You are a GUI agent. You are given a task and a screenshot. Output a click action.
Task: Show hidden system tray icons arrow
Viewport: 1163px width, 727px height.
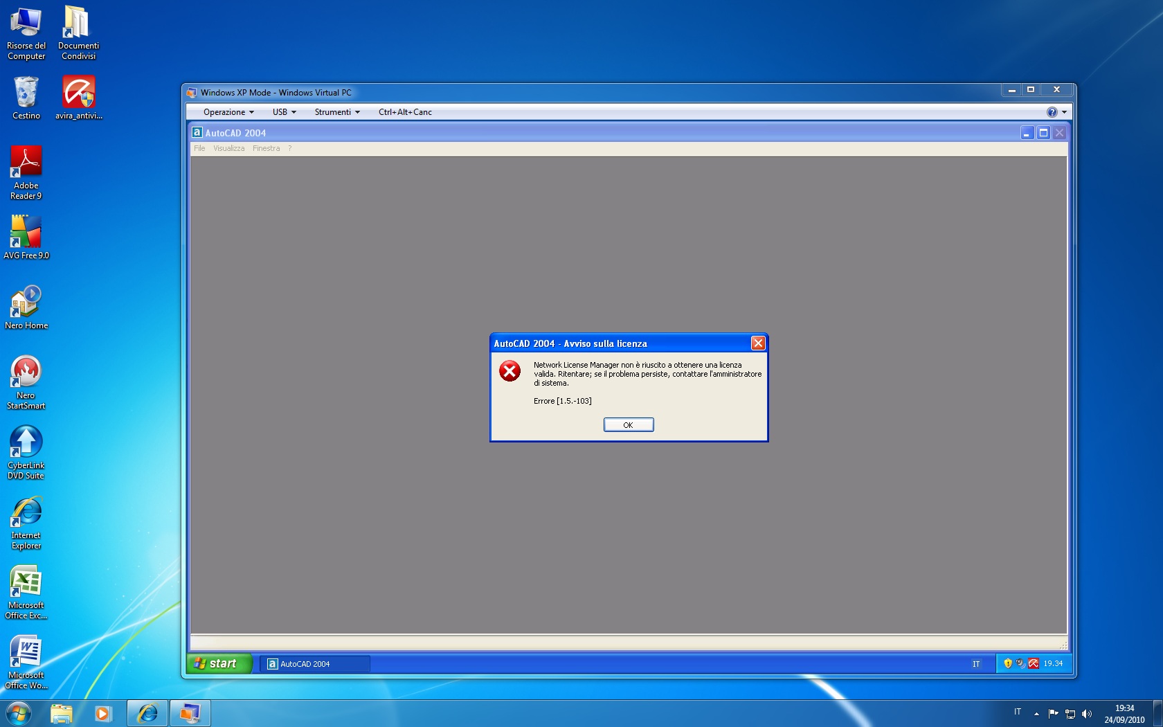click(x=1036, y=714)
